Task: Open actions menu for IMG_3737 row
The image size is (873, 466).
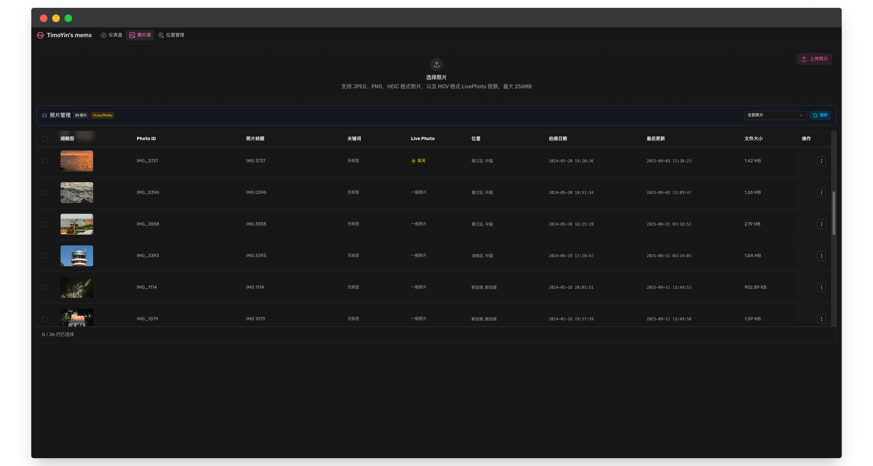Action: (821, 161)
